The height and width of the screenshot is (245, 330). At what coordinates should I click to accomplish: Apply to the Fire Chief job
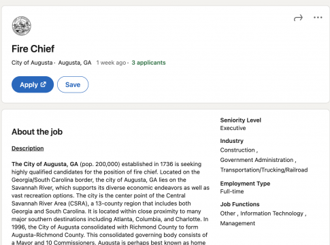(33, 84)
